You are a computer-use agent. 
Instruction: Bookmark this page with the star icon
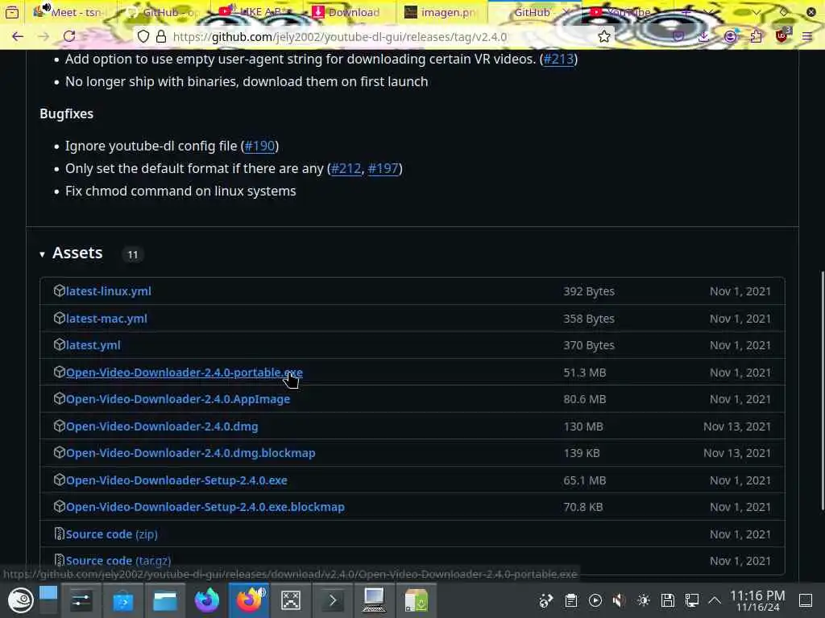(604, 36)
